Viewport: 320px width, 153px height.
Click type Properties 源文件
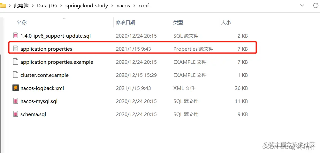pyautogui.click(x=193, y=49)
